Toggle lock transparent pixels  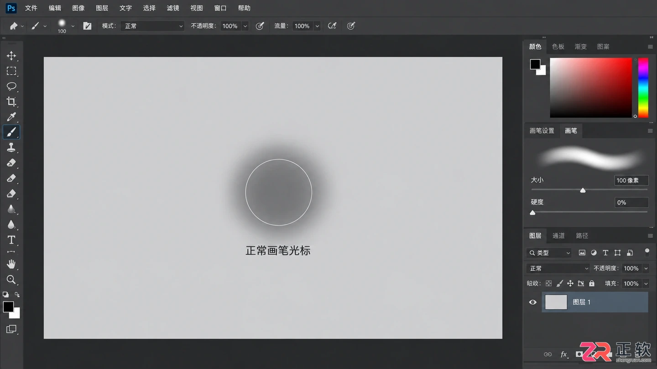(x=549, y=283)
